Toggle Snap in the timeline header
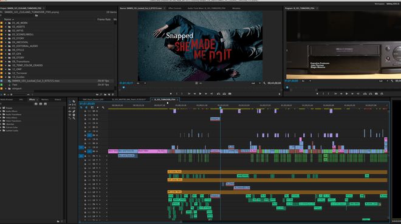This screenshot has height=224, width=401. pyautogui.click(x=86, y=107)
